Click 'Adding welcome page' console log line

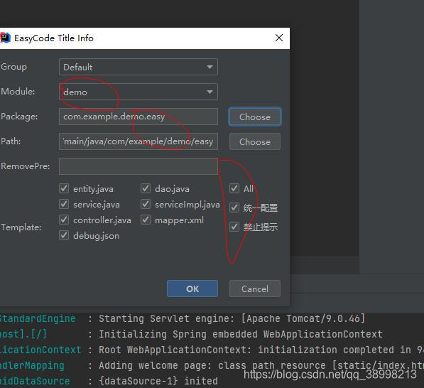[x=261, y=365]
